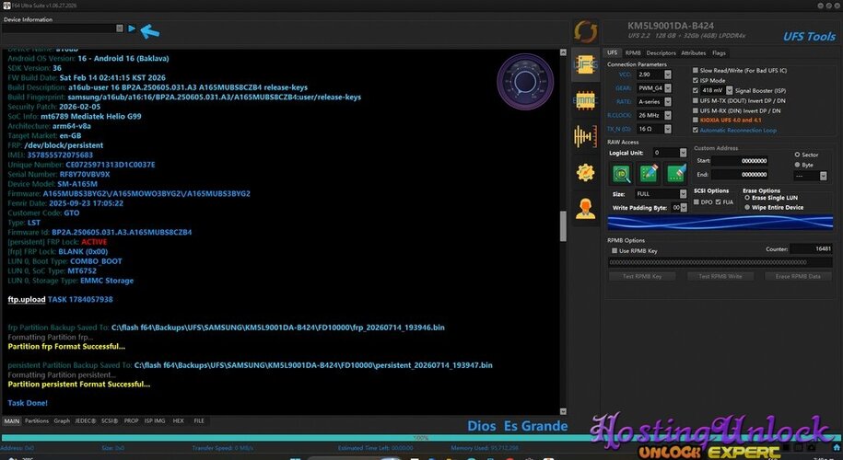
Task: Switch to the Descriptors tab
Action: coord(661,53)
